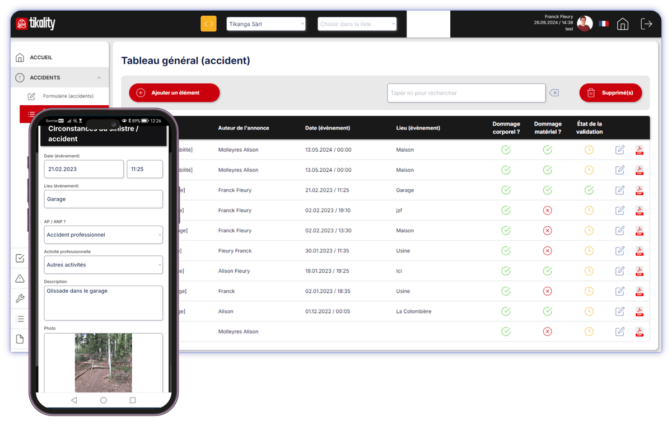Collapse the ACCIDENTS menu section

pyautogui.click(x=99, y=78)
